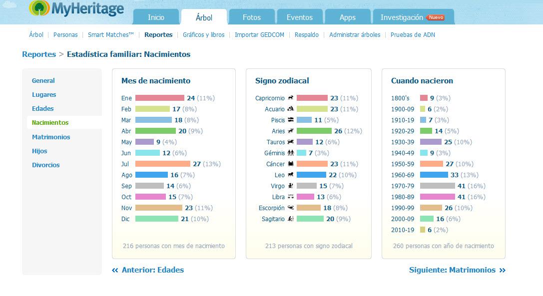Click the Reportes breadcrumb link
The height and width of the screenshot is (296, 543).
click(x=39, y=54)
